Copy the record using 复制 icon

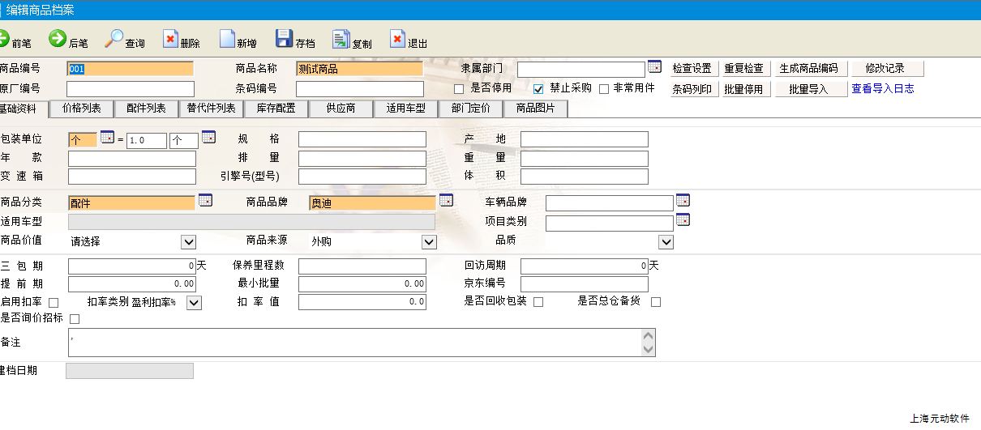tap(341, 39)
